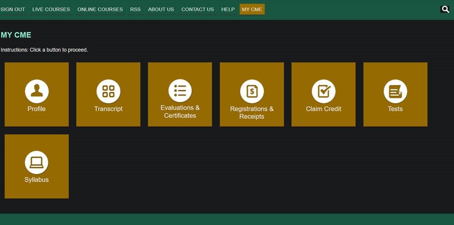This screenshot has height=225, width=454.
Task: Open the Help menu item
Action: [x=228, y=9]
